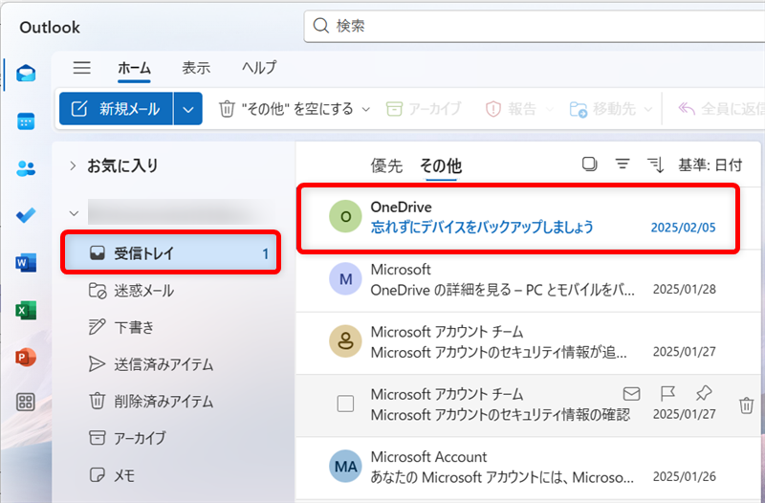Open the あなたの Microsoft アカウントには email

tap(529, 469)
